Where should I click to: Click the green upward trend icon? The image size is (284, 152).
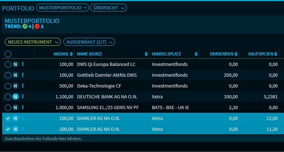tap(25, 26)
